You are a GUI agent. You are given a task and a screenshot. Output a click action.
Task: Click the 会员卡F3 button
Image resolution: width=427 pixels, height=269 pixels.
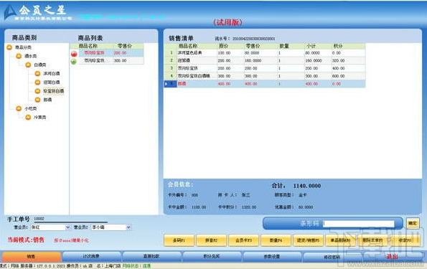coord(243,240)
